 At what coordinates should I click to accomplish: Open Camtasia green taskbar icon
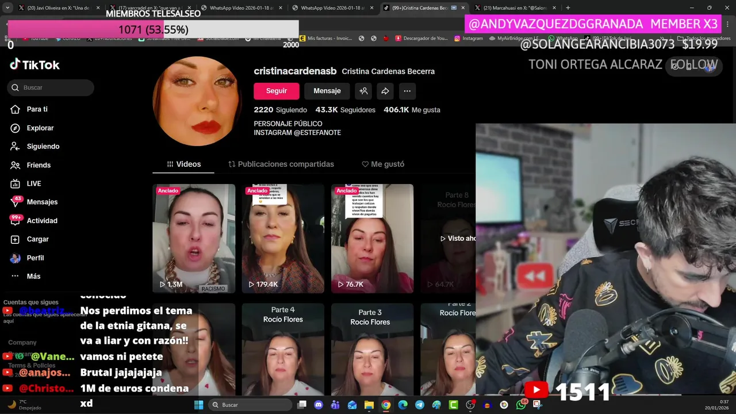coord(453,405)
